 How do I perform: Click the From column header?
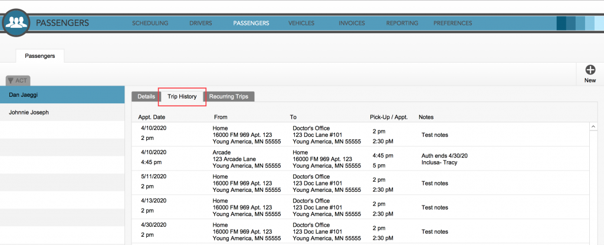(221, 117)
